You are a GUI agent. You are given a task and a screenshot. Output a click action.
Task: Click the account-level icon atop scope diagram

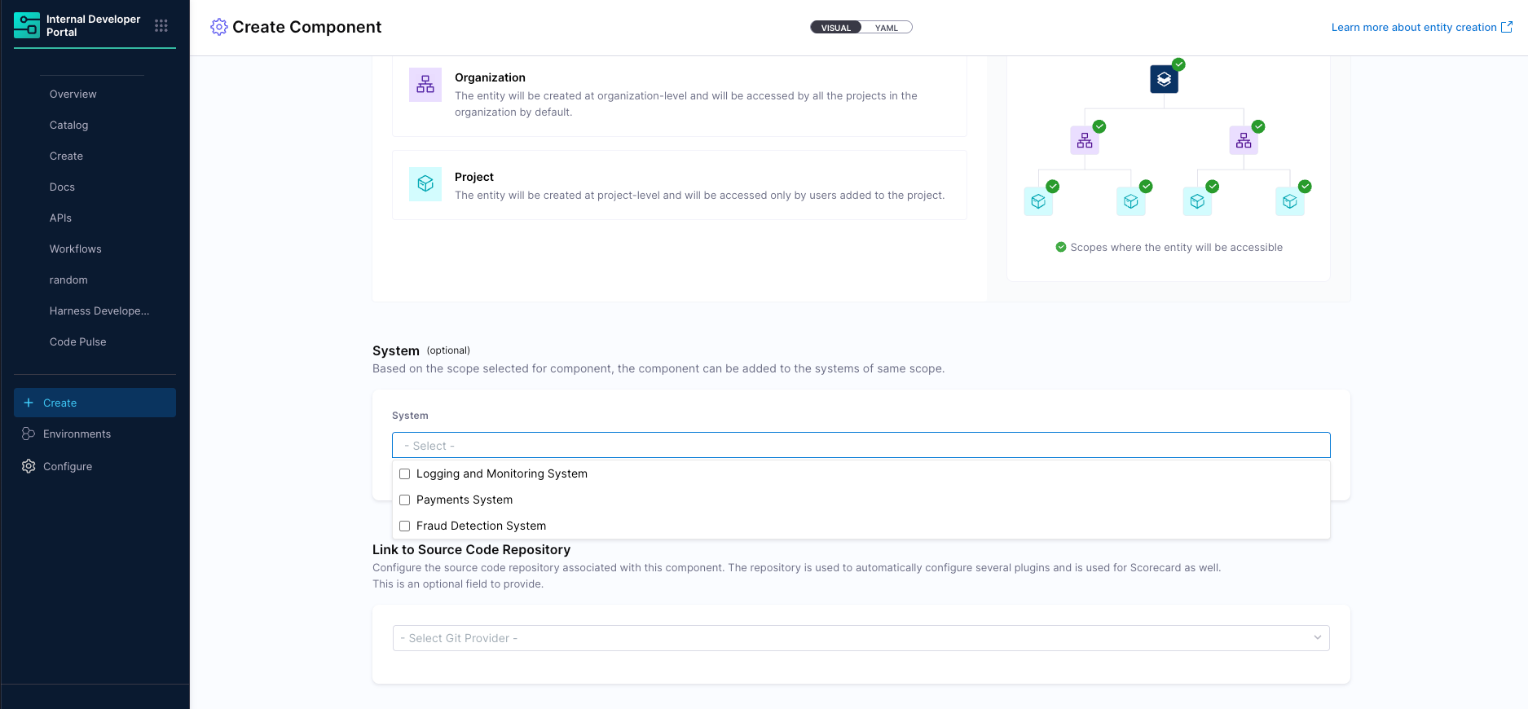coord(1164,79)
